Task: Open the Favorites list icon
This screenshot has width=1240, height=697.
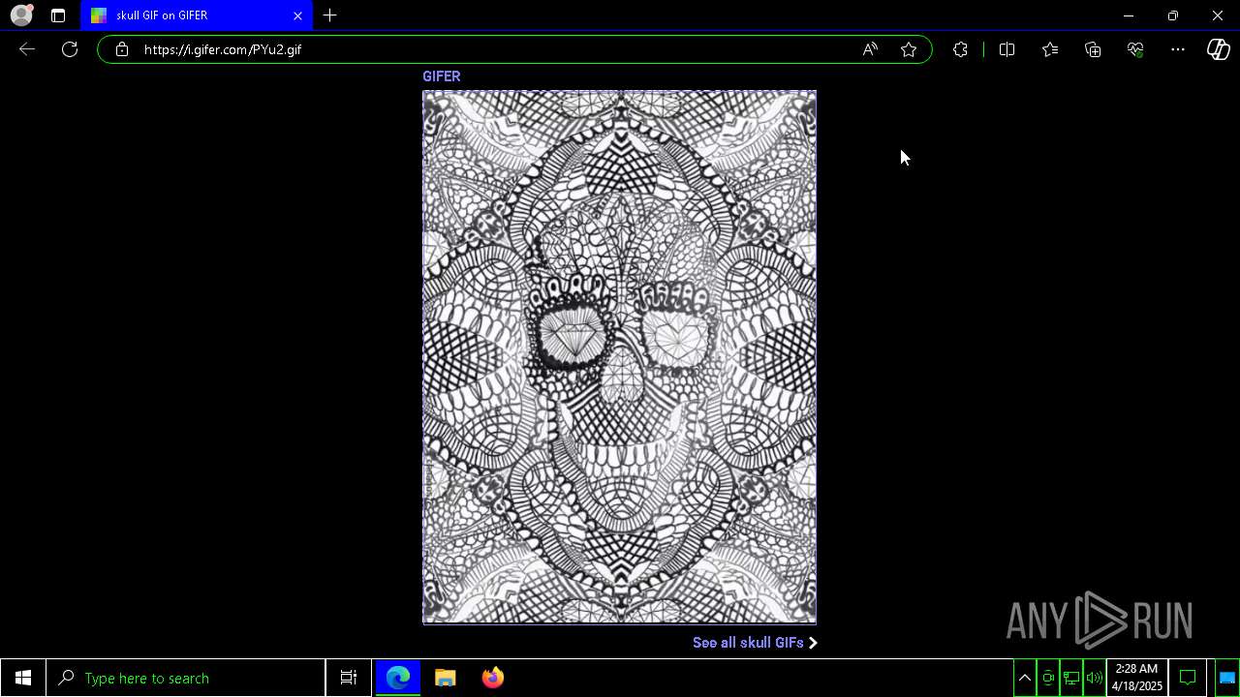Action: tap(1050, 49)
